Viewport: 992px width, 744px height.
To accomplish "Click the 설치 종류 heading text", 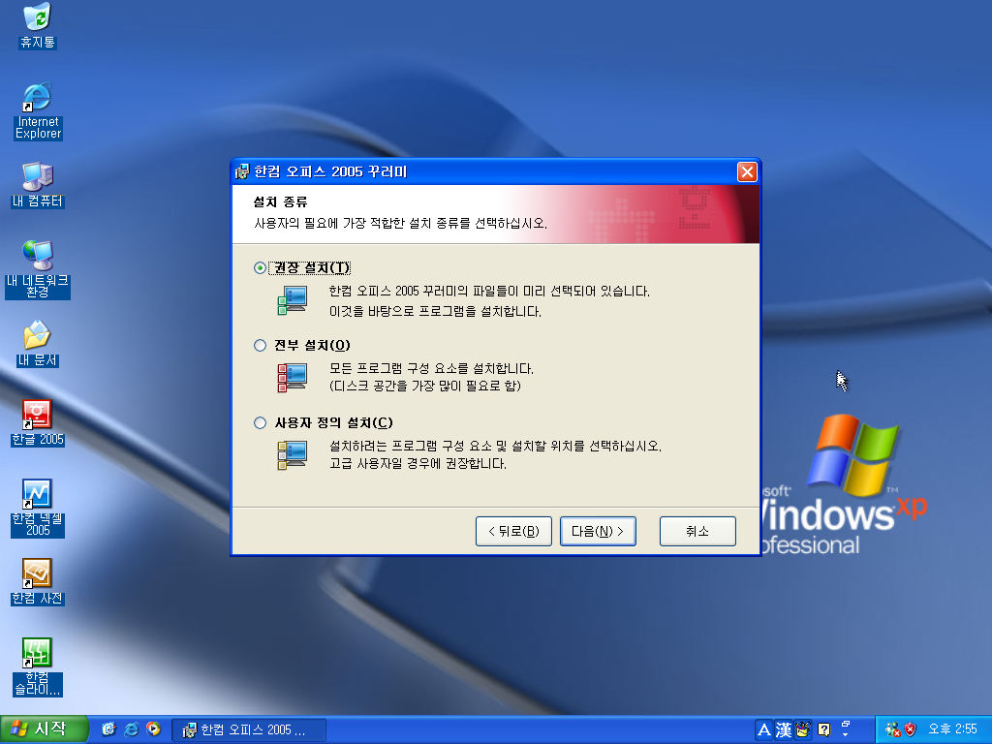I will pyautogui.click(x=280, y=201).
